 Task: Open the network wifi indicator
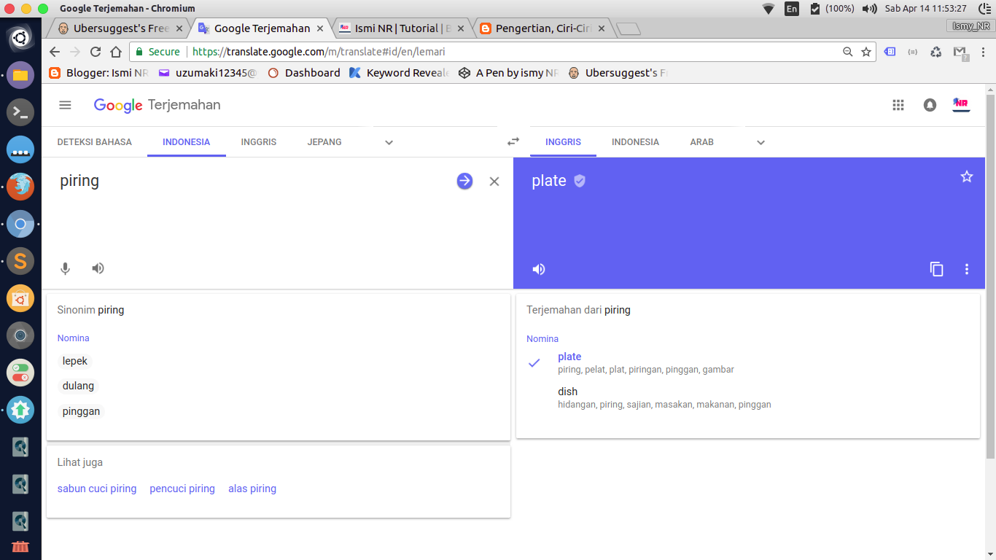click(x=769, y=9)
